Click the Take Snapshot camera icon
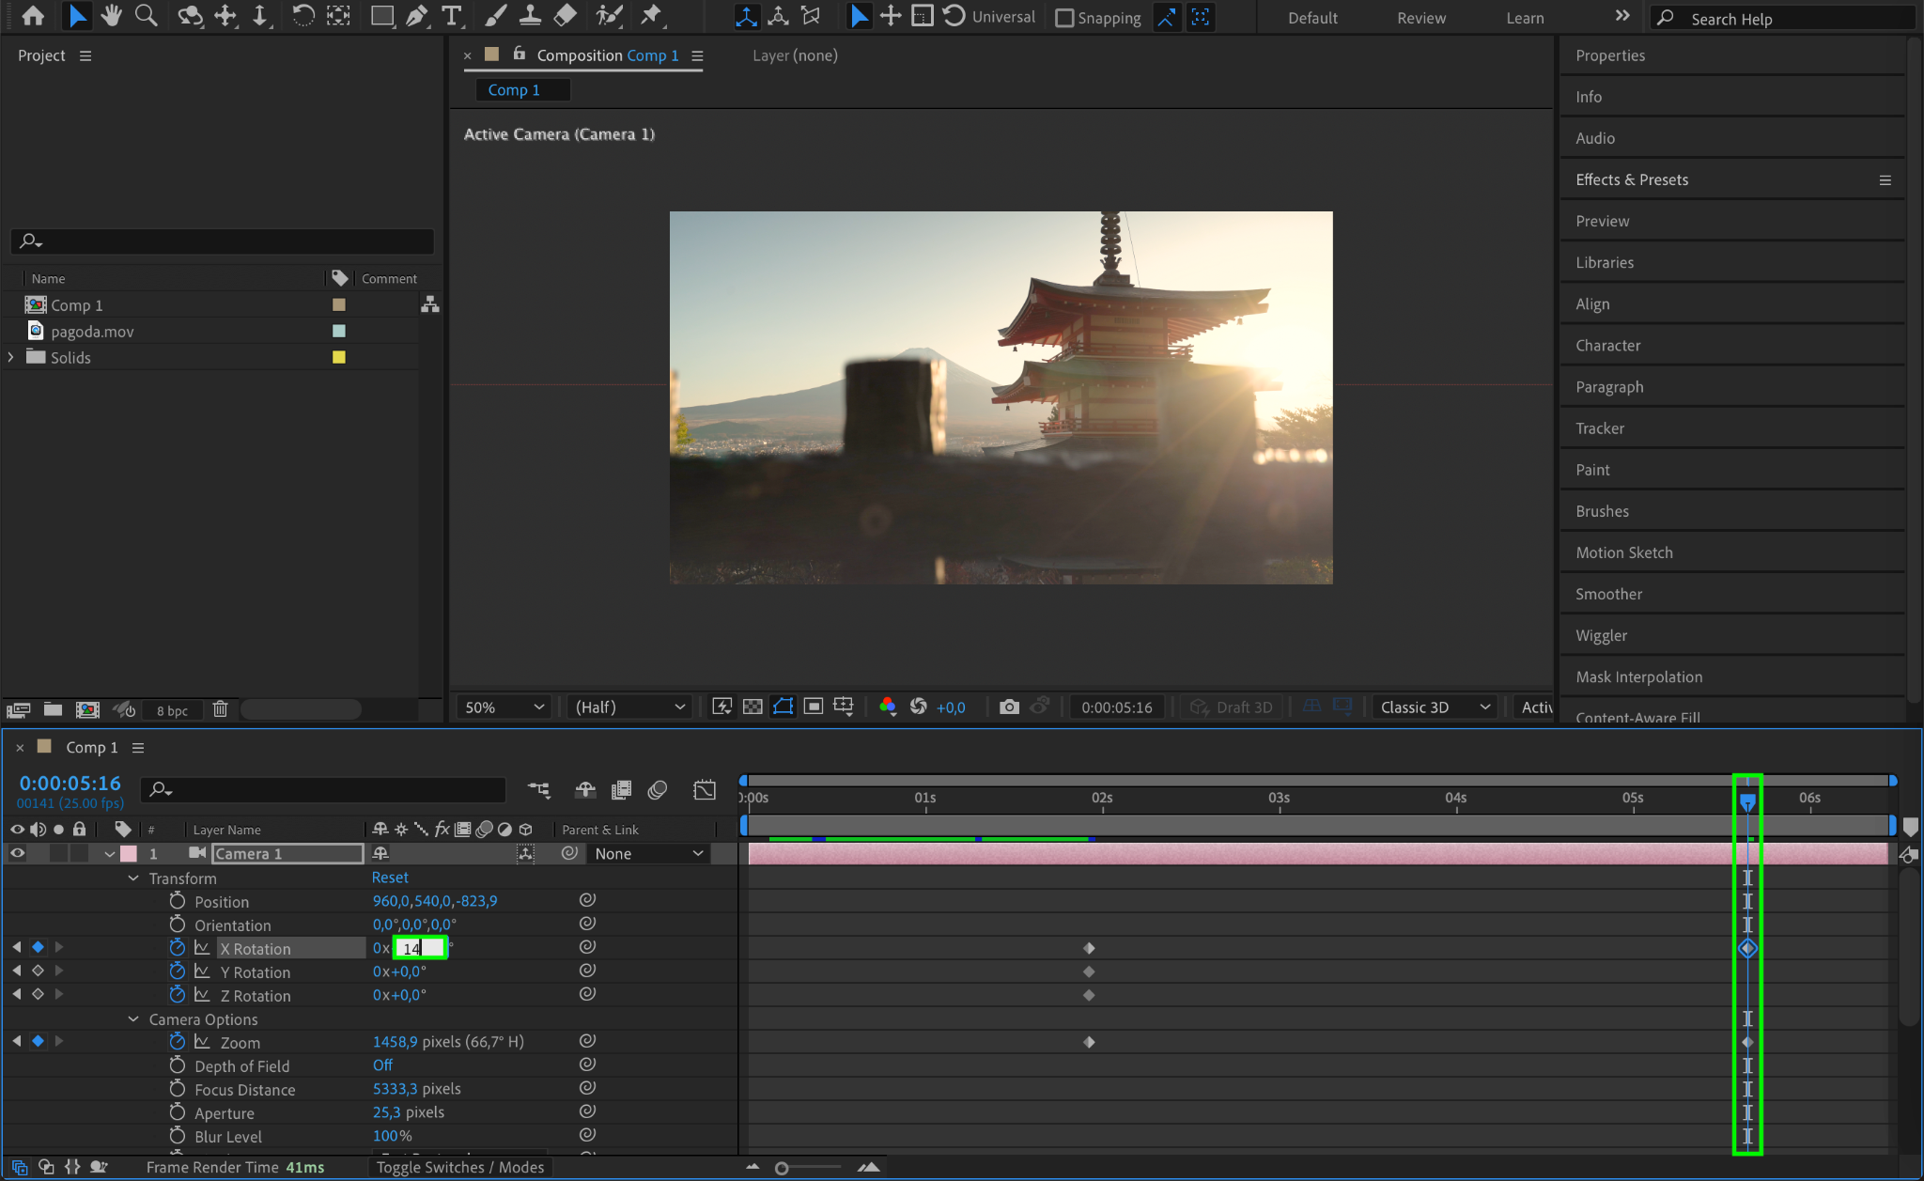1924x1181 pixels. (x=1009, y=707)
